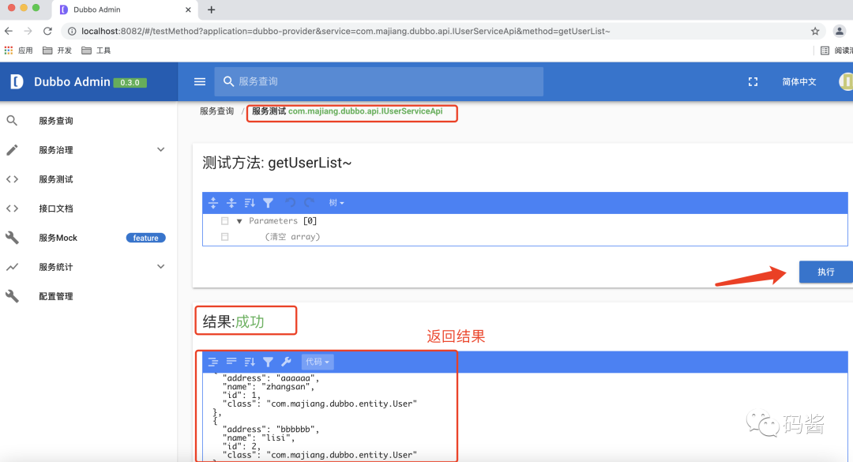
Task: Toggle the hamburger navigation menu icon
Action: [x=200, y=81]
